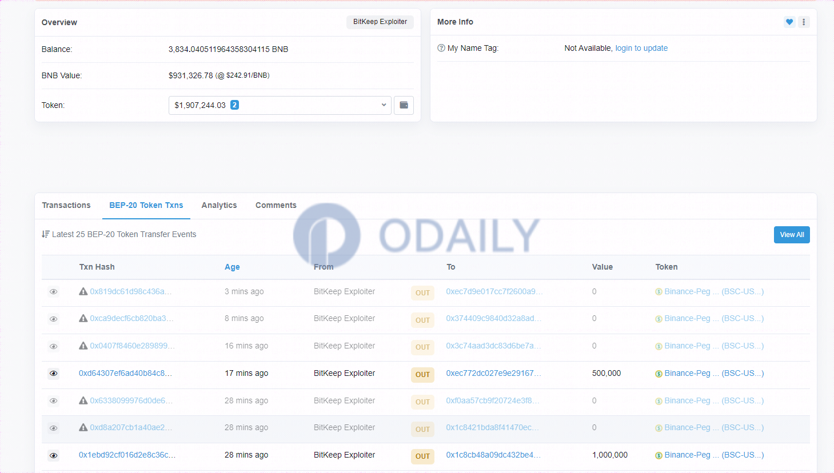Select the 1,000,000 value cell

pyautogui.click(x=610, y=455)
